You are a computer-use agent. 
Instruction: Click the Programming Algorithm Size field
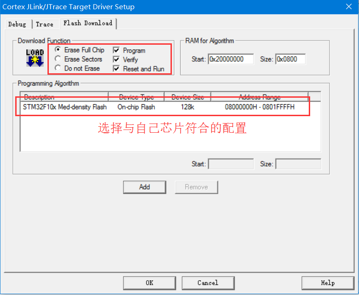click(298, 164)
